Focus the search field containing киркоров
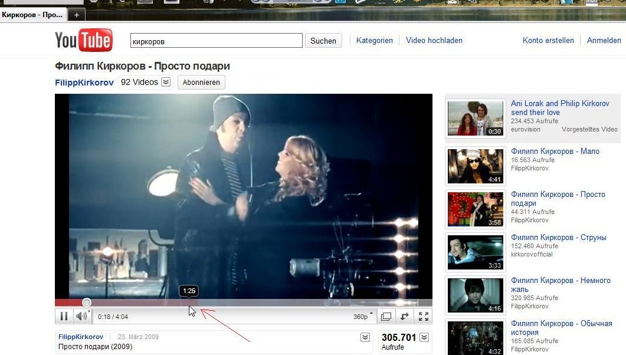Image resolution: width=626 pixels, height=355 pixels. pyautogui.click(x=217, y=41)
